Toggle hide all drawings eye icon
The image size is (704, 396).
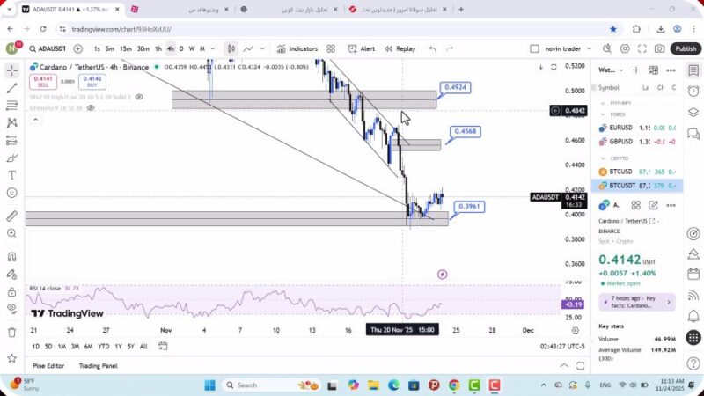point(12,308)
